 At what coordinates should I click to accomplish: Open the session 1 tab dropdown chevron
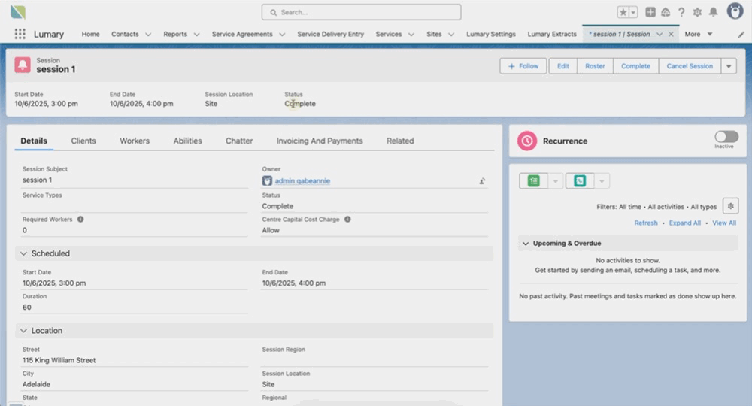tap(660, 35)
